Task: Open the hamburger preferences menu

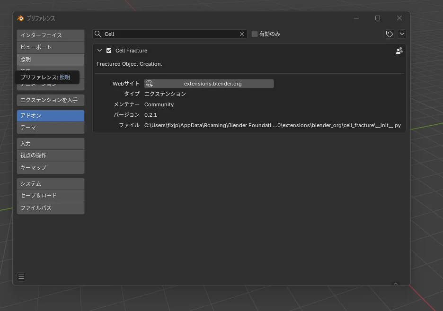Action: point(21,277)
